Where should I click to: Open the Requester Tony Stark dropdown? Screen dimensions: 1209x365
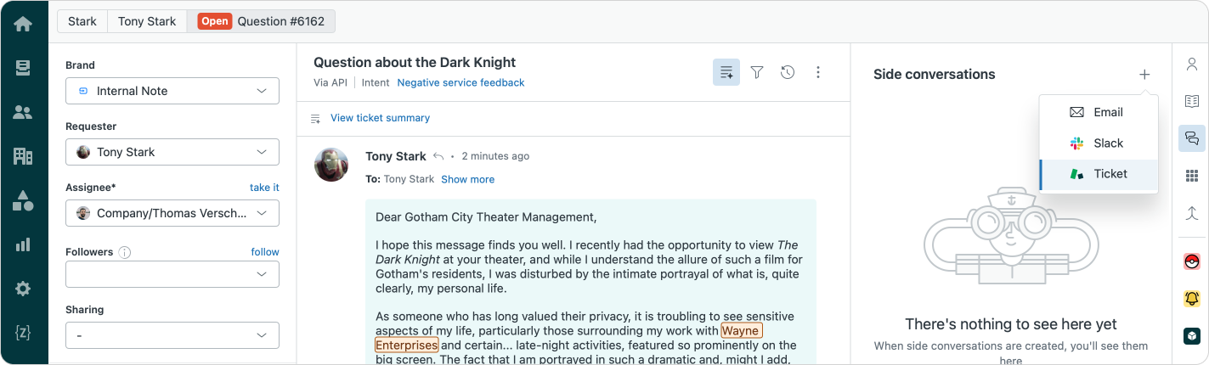pyautogui.click(x=172, y=152)
